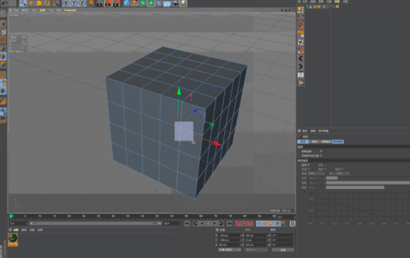
Task: Switch to the Options tab in Attributes
Action: coord(303,142)
